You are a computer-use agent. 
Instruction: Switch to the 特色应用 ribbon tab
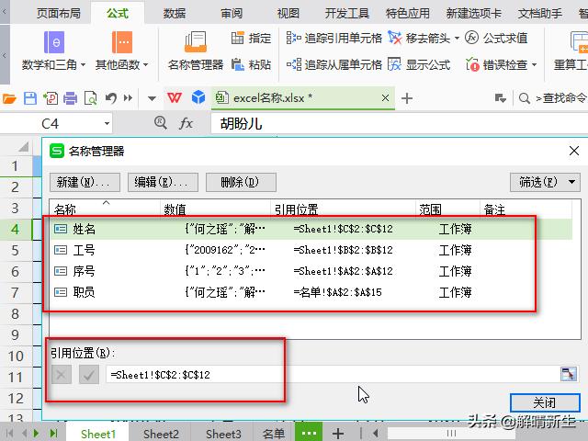click(x=408, y=14)
